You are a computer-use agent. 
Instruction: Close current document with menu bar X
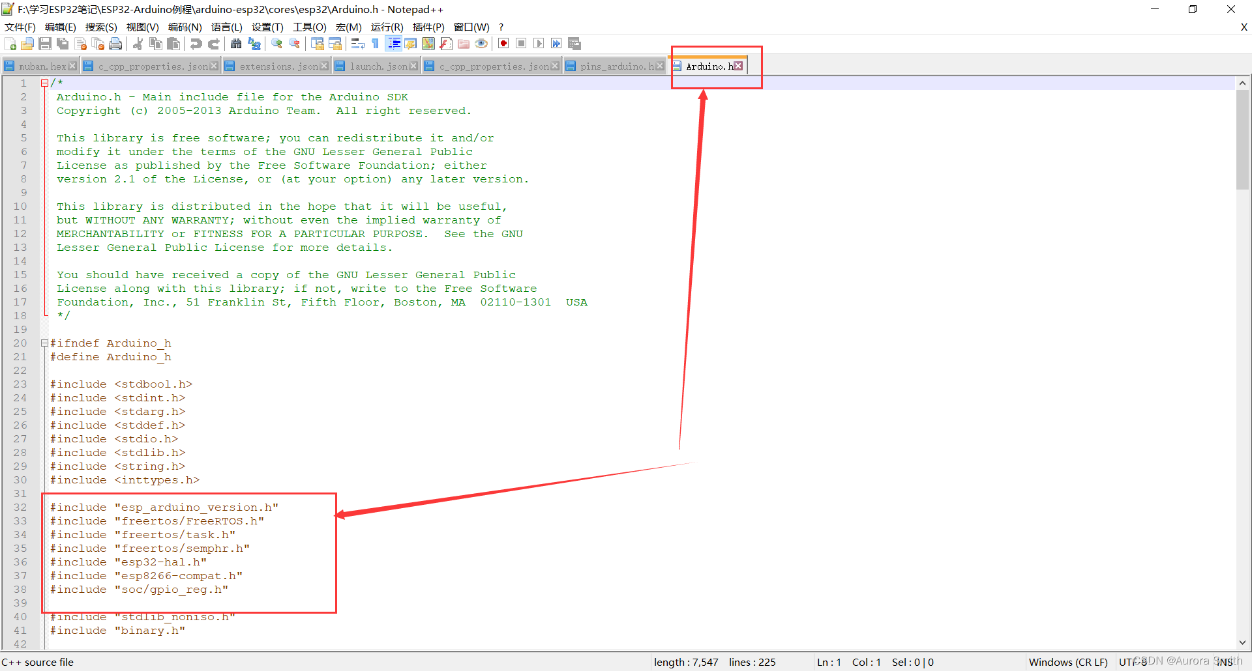1244,27
